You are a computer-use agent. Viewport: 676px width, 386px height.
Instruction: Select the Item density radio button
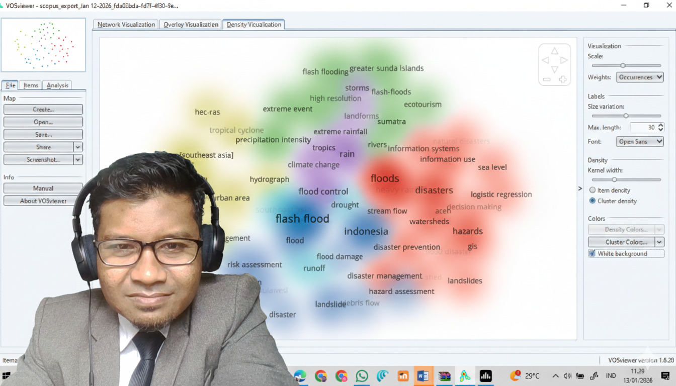pos(593,190)
